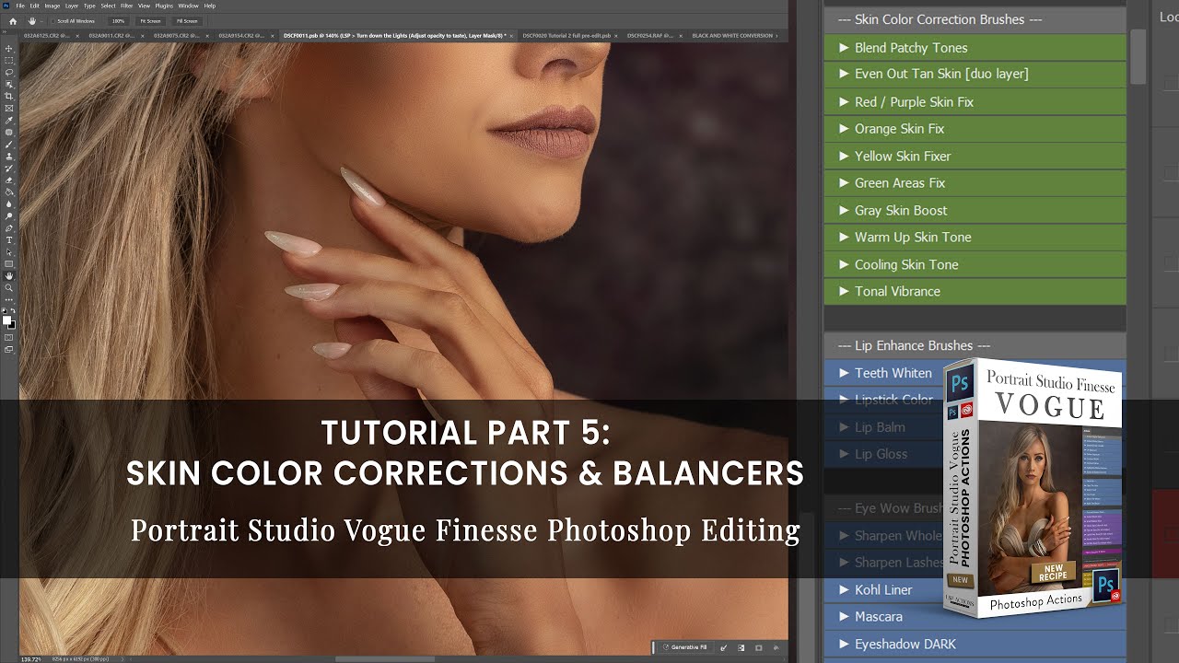1179x663 pixels.
Task: Click the foreground color swatch
Action: [x=7, y=321]
